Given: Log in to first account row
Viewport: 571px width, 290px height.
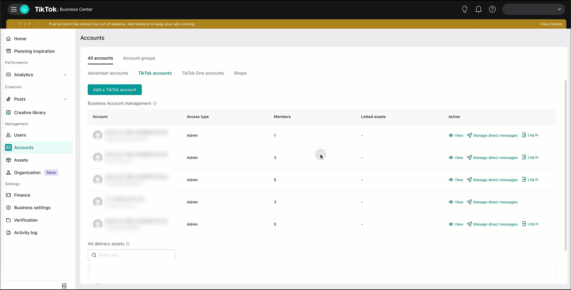Looking at the screenshot, I should pyautogui.click(x=530, y=135).
